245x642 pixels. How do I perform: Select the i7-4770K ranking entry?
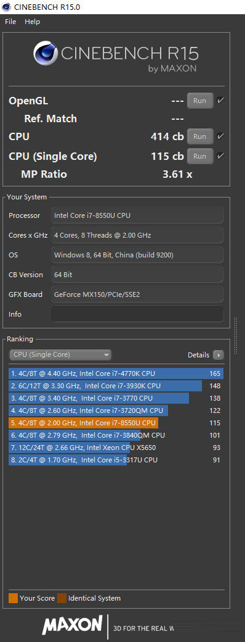[116, 373]
